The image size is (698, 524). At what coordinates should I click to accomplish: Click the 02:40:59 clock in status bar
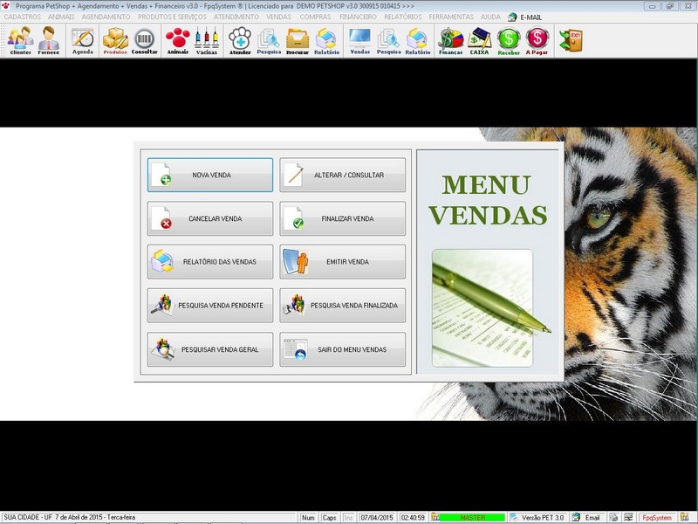coord(413,517)
